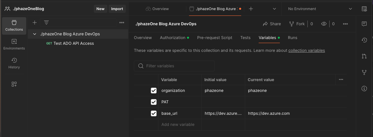Screen dimensions: 373x137
Task: Open the Environments sidebar panel
Action: click(14, 45)
